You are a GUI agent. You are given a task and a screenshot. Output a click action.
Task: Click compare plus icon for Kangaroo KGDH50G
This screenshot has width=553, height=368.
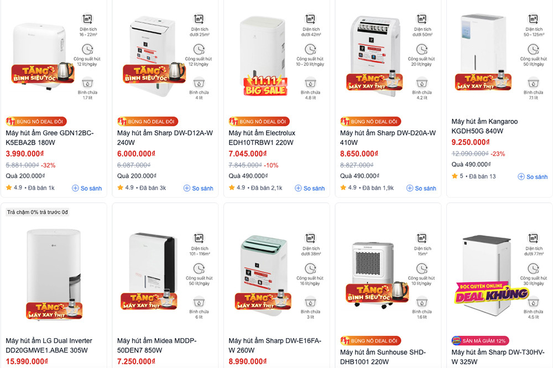click(x=521, y=177)
